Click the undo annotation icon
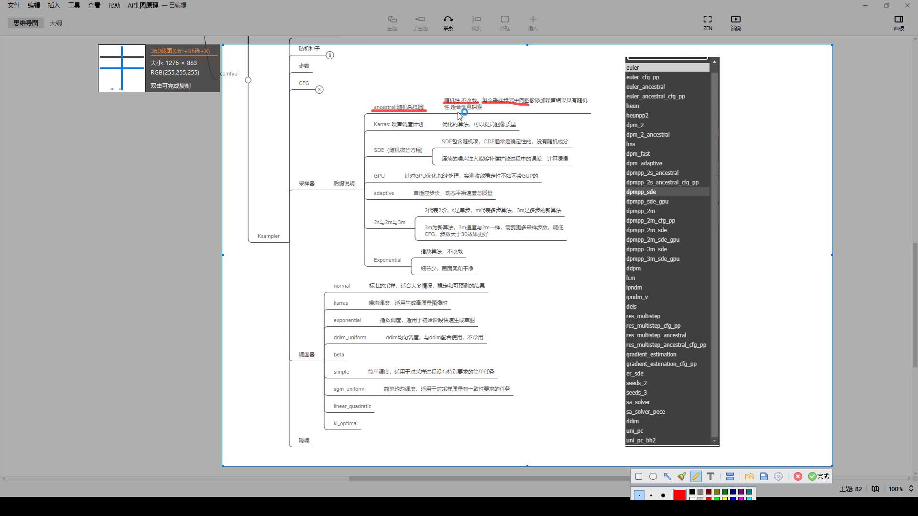 pyautogui.click(x=749, y=476)
